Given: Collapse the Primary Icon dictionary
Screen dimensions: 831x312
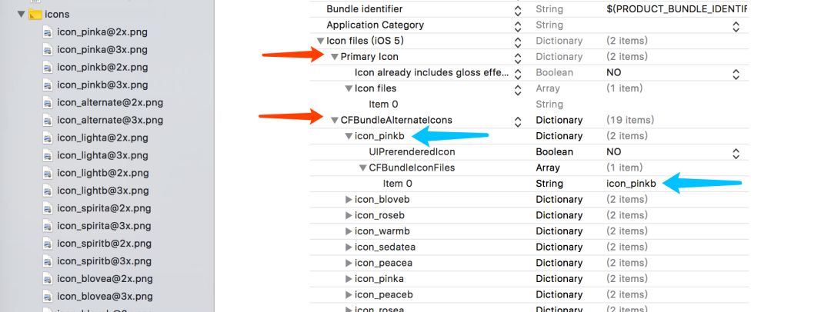Looking at the screenshot, I should pos(335,57).
